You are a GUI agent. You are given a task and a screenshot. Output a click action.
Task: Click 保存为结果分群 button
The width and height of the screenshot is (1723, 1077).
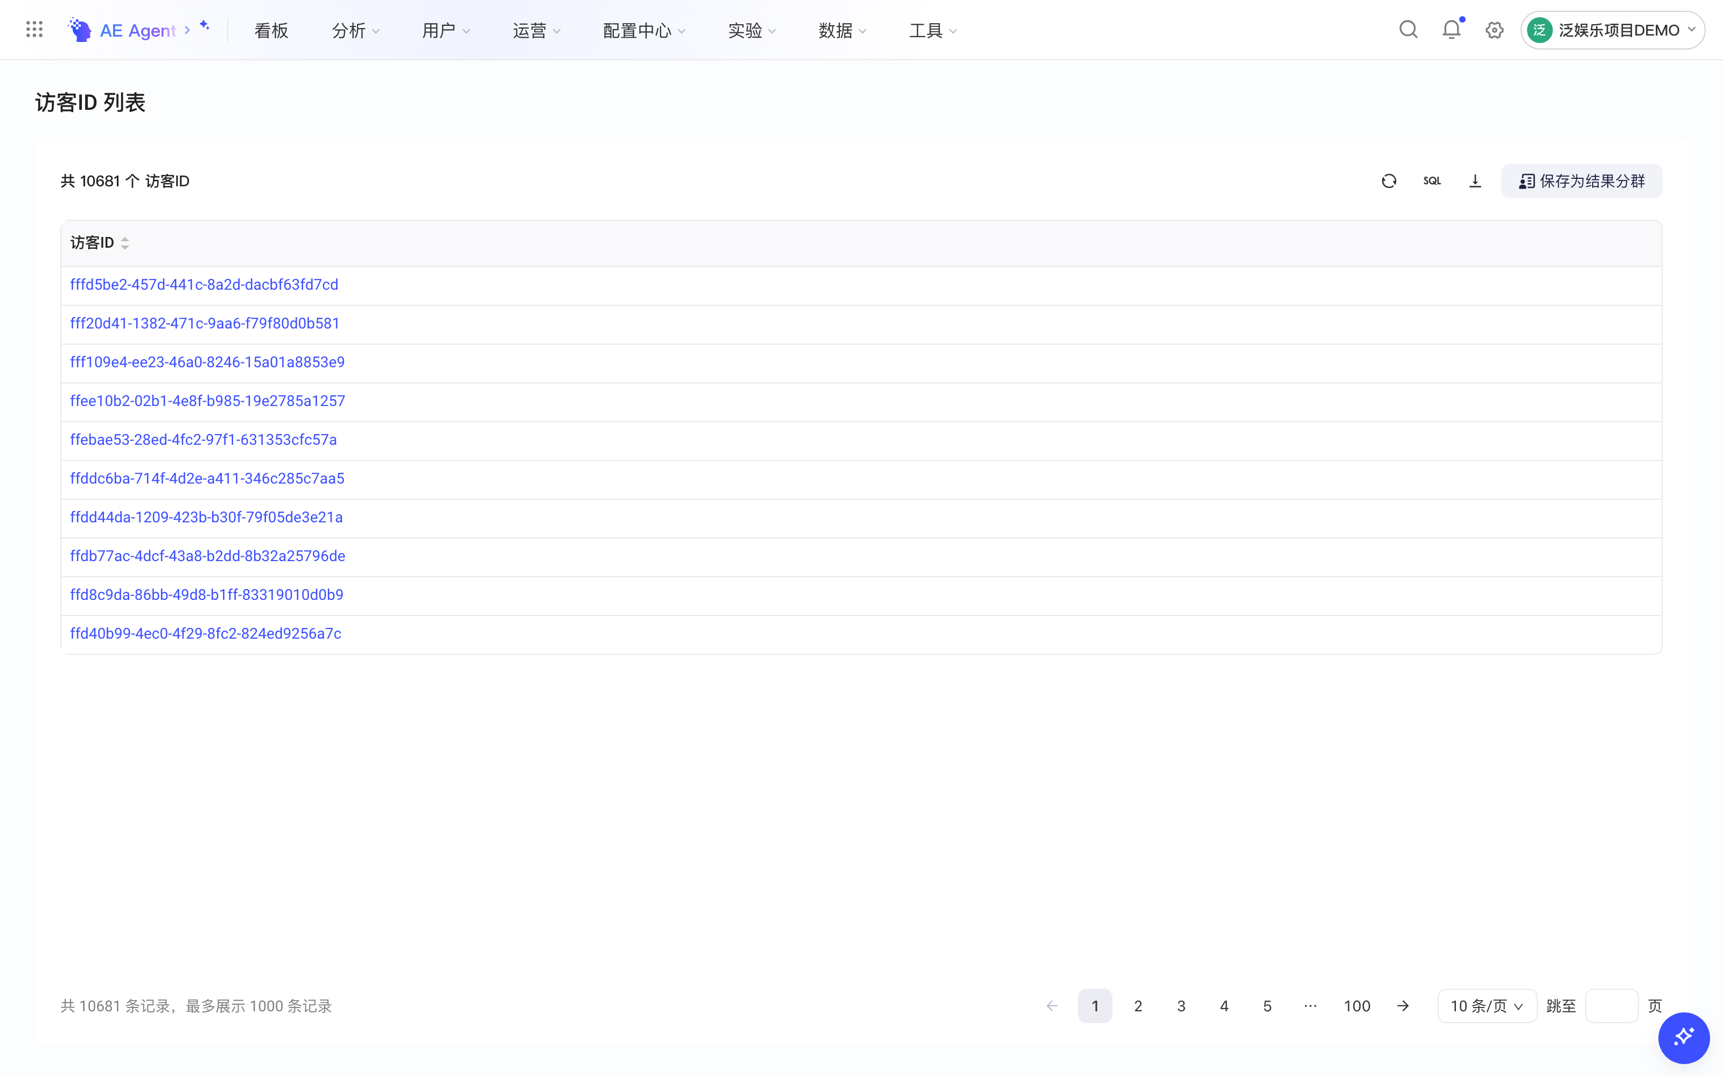click(1581, 181)
